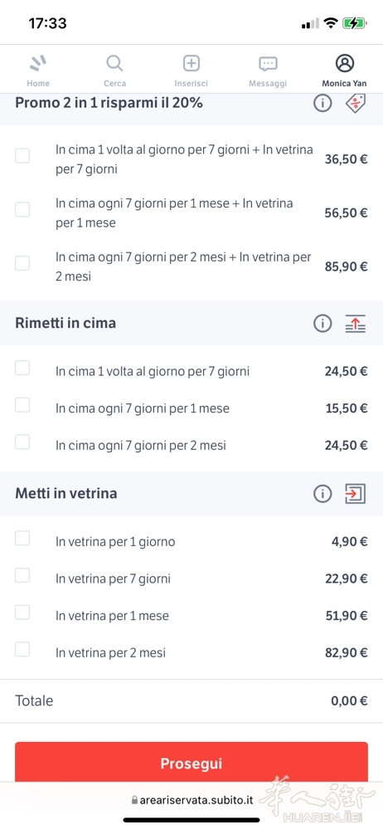Check the 85,90 € promo for 2 mesi
This screenshot has height=830, width=383.
22,263
